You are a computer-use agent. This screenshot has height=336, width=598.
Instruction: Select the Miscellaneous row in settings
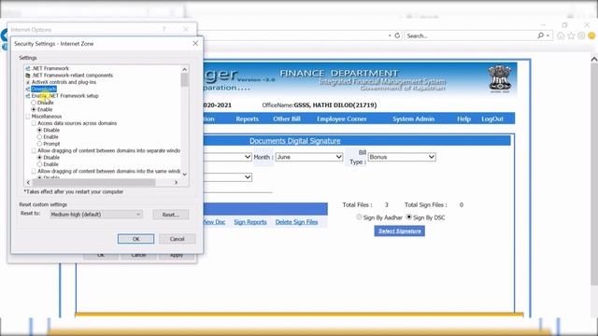tap(47, 117)
